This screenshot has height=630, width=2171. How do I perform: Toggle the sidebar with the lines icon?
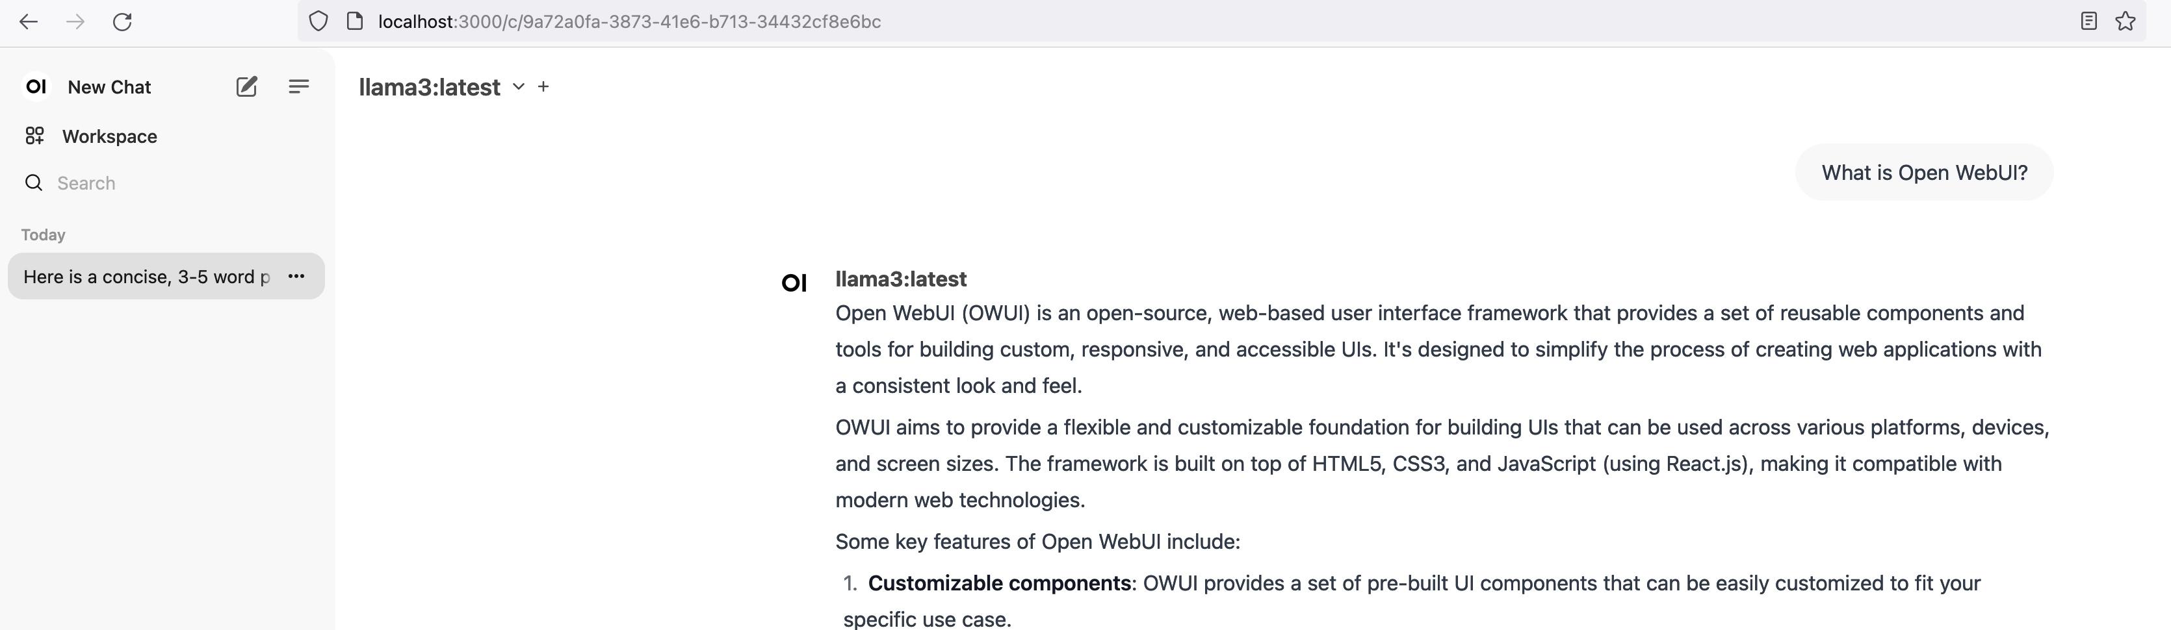click(298, 87)
